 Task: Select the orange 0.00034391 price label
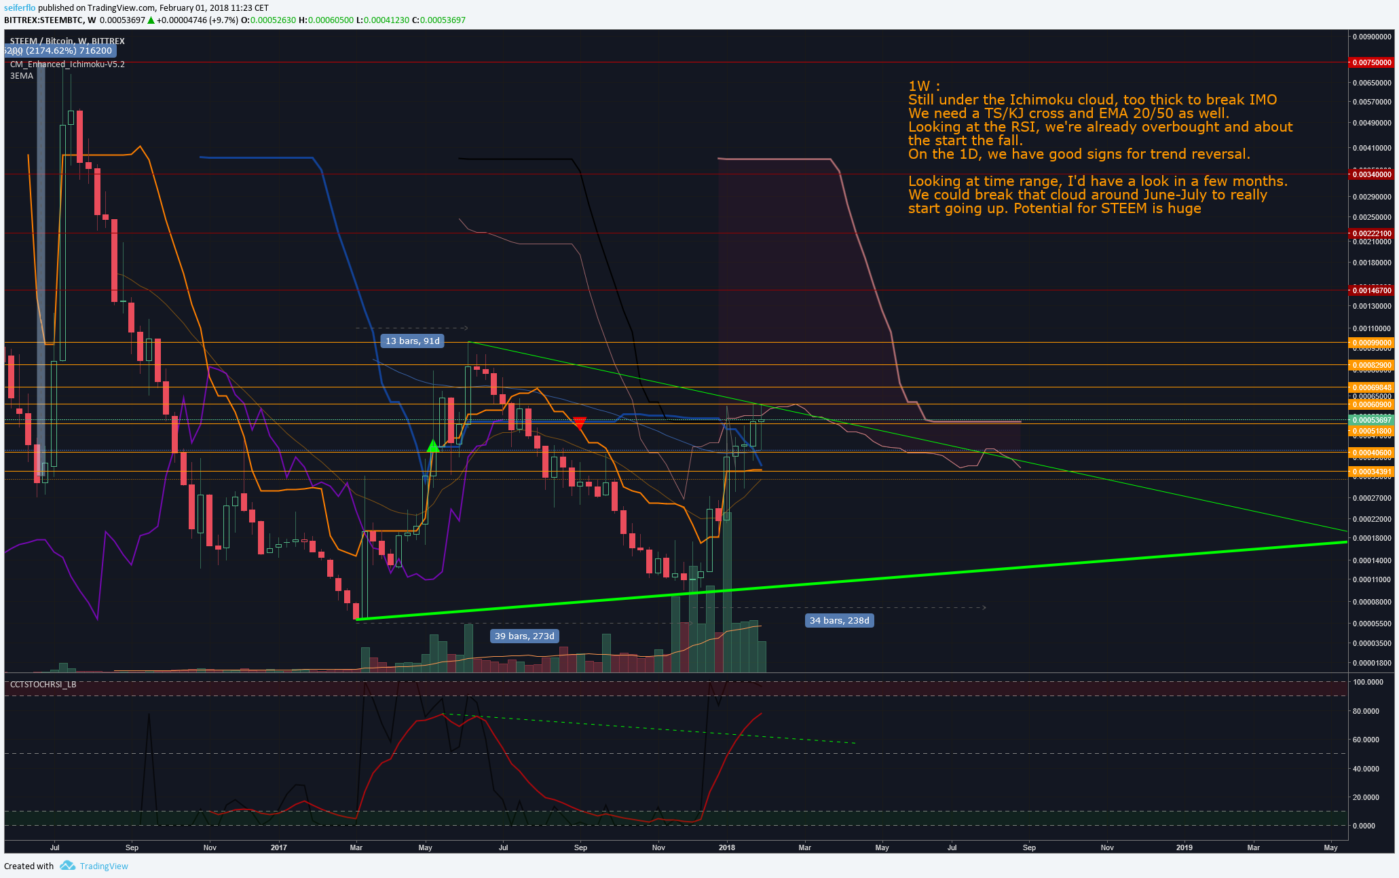1372,472
